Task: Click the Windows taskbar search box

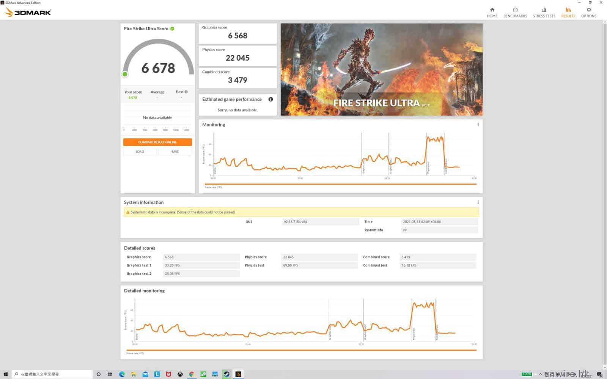Action: (52, 374)
